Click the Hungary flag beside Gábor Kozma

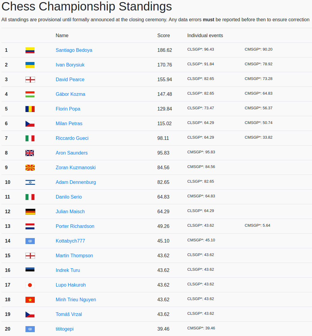click(x=30, y=94)
